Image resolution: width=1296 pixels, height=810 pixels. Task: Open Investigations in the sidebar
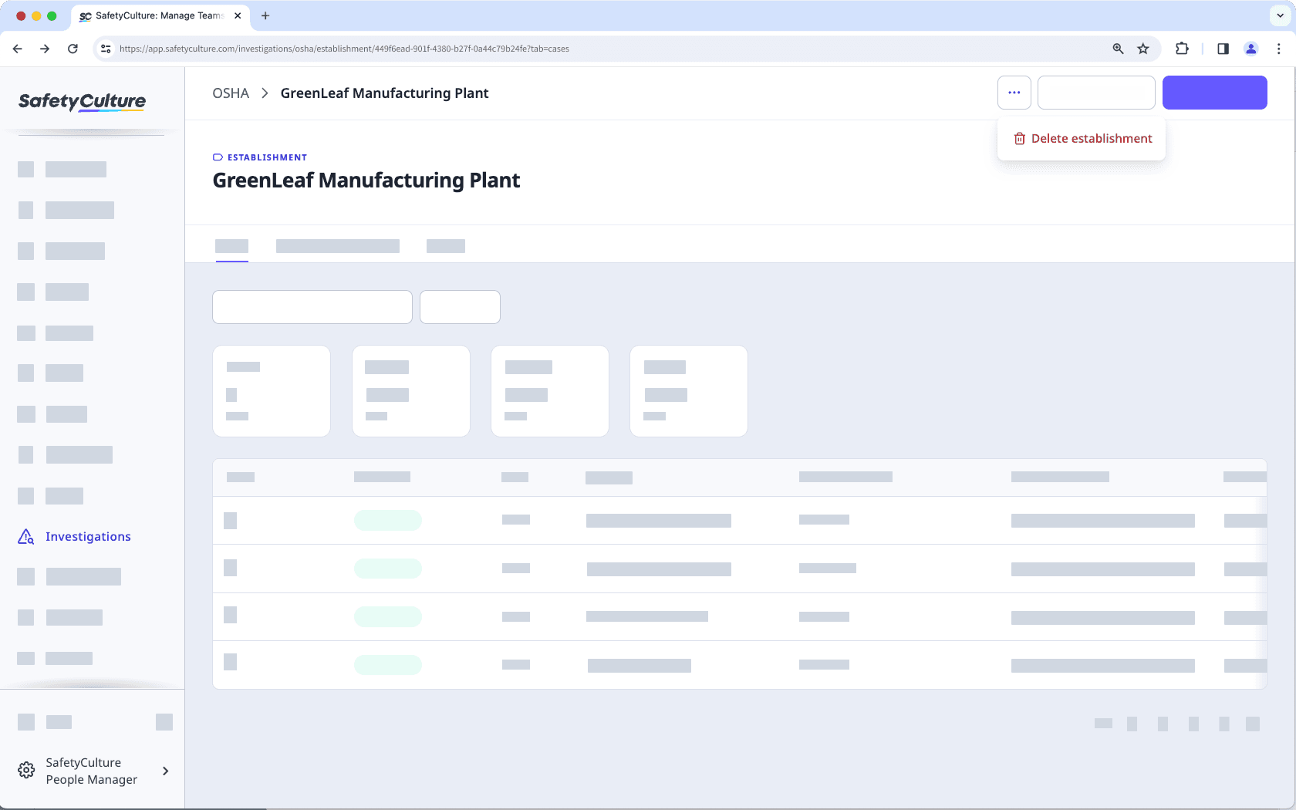point(87,537)
